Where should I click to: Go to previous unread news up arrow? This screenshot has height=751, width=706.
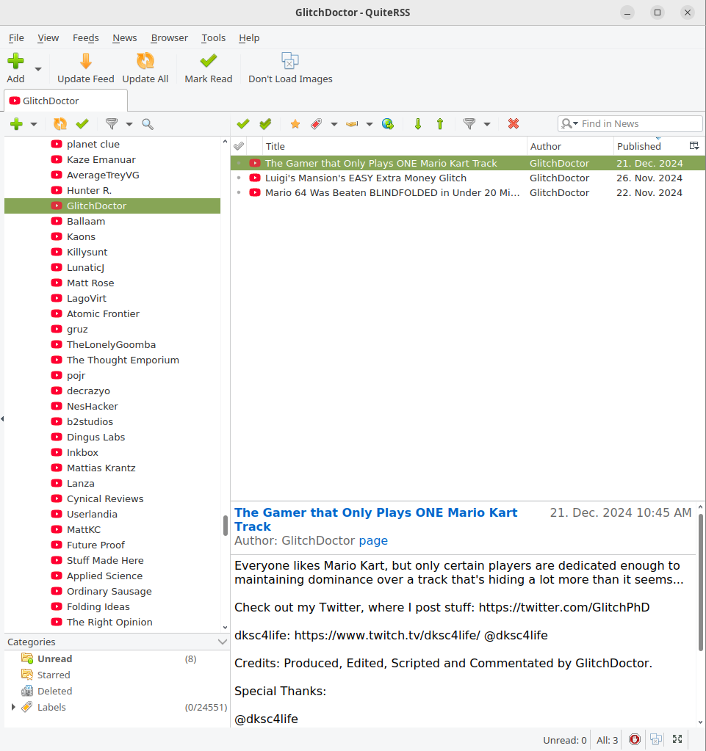click(440, 124)
